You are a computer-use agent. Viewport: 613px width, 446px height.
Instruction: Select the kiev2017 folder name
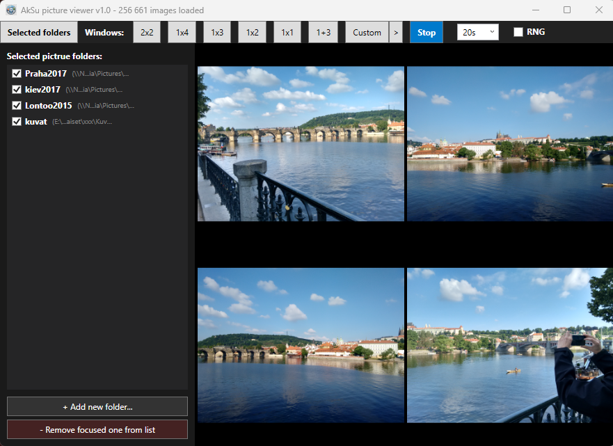click(42, 90)
